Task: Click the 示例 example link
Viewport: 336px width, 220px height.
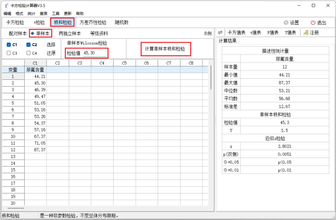Action: click(208, 33)
